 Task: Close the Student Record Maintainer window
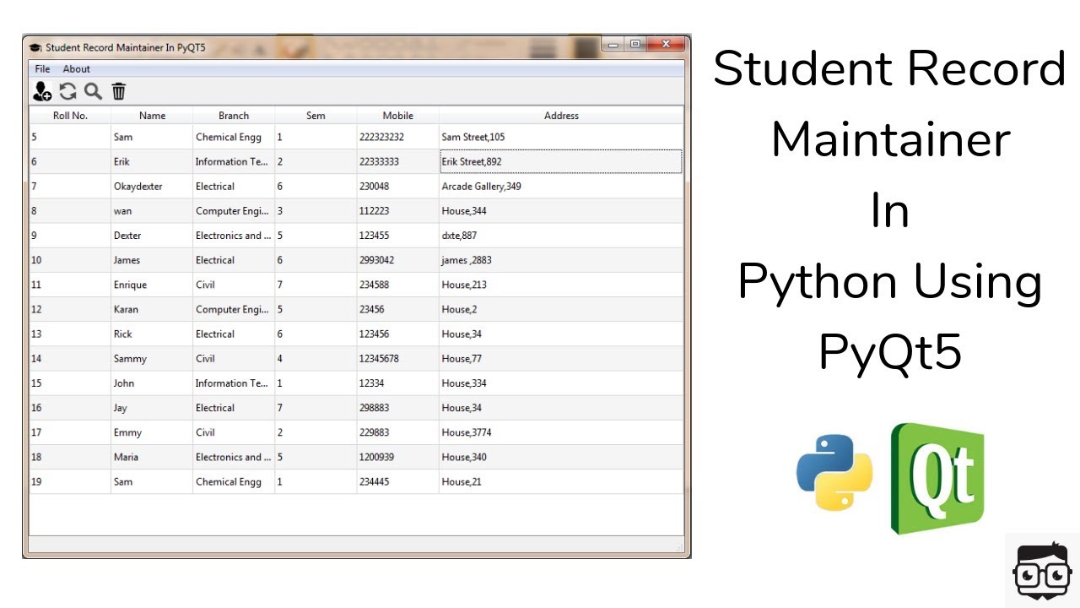click(x=667, y=44)
